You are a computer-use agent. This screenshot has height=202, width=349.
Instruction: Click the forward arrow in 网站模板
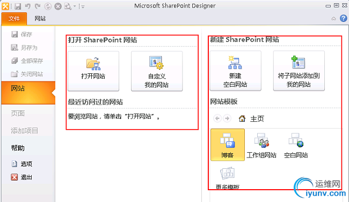tap(227, 118)
